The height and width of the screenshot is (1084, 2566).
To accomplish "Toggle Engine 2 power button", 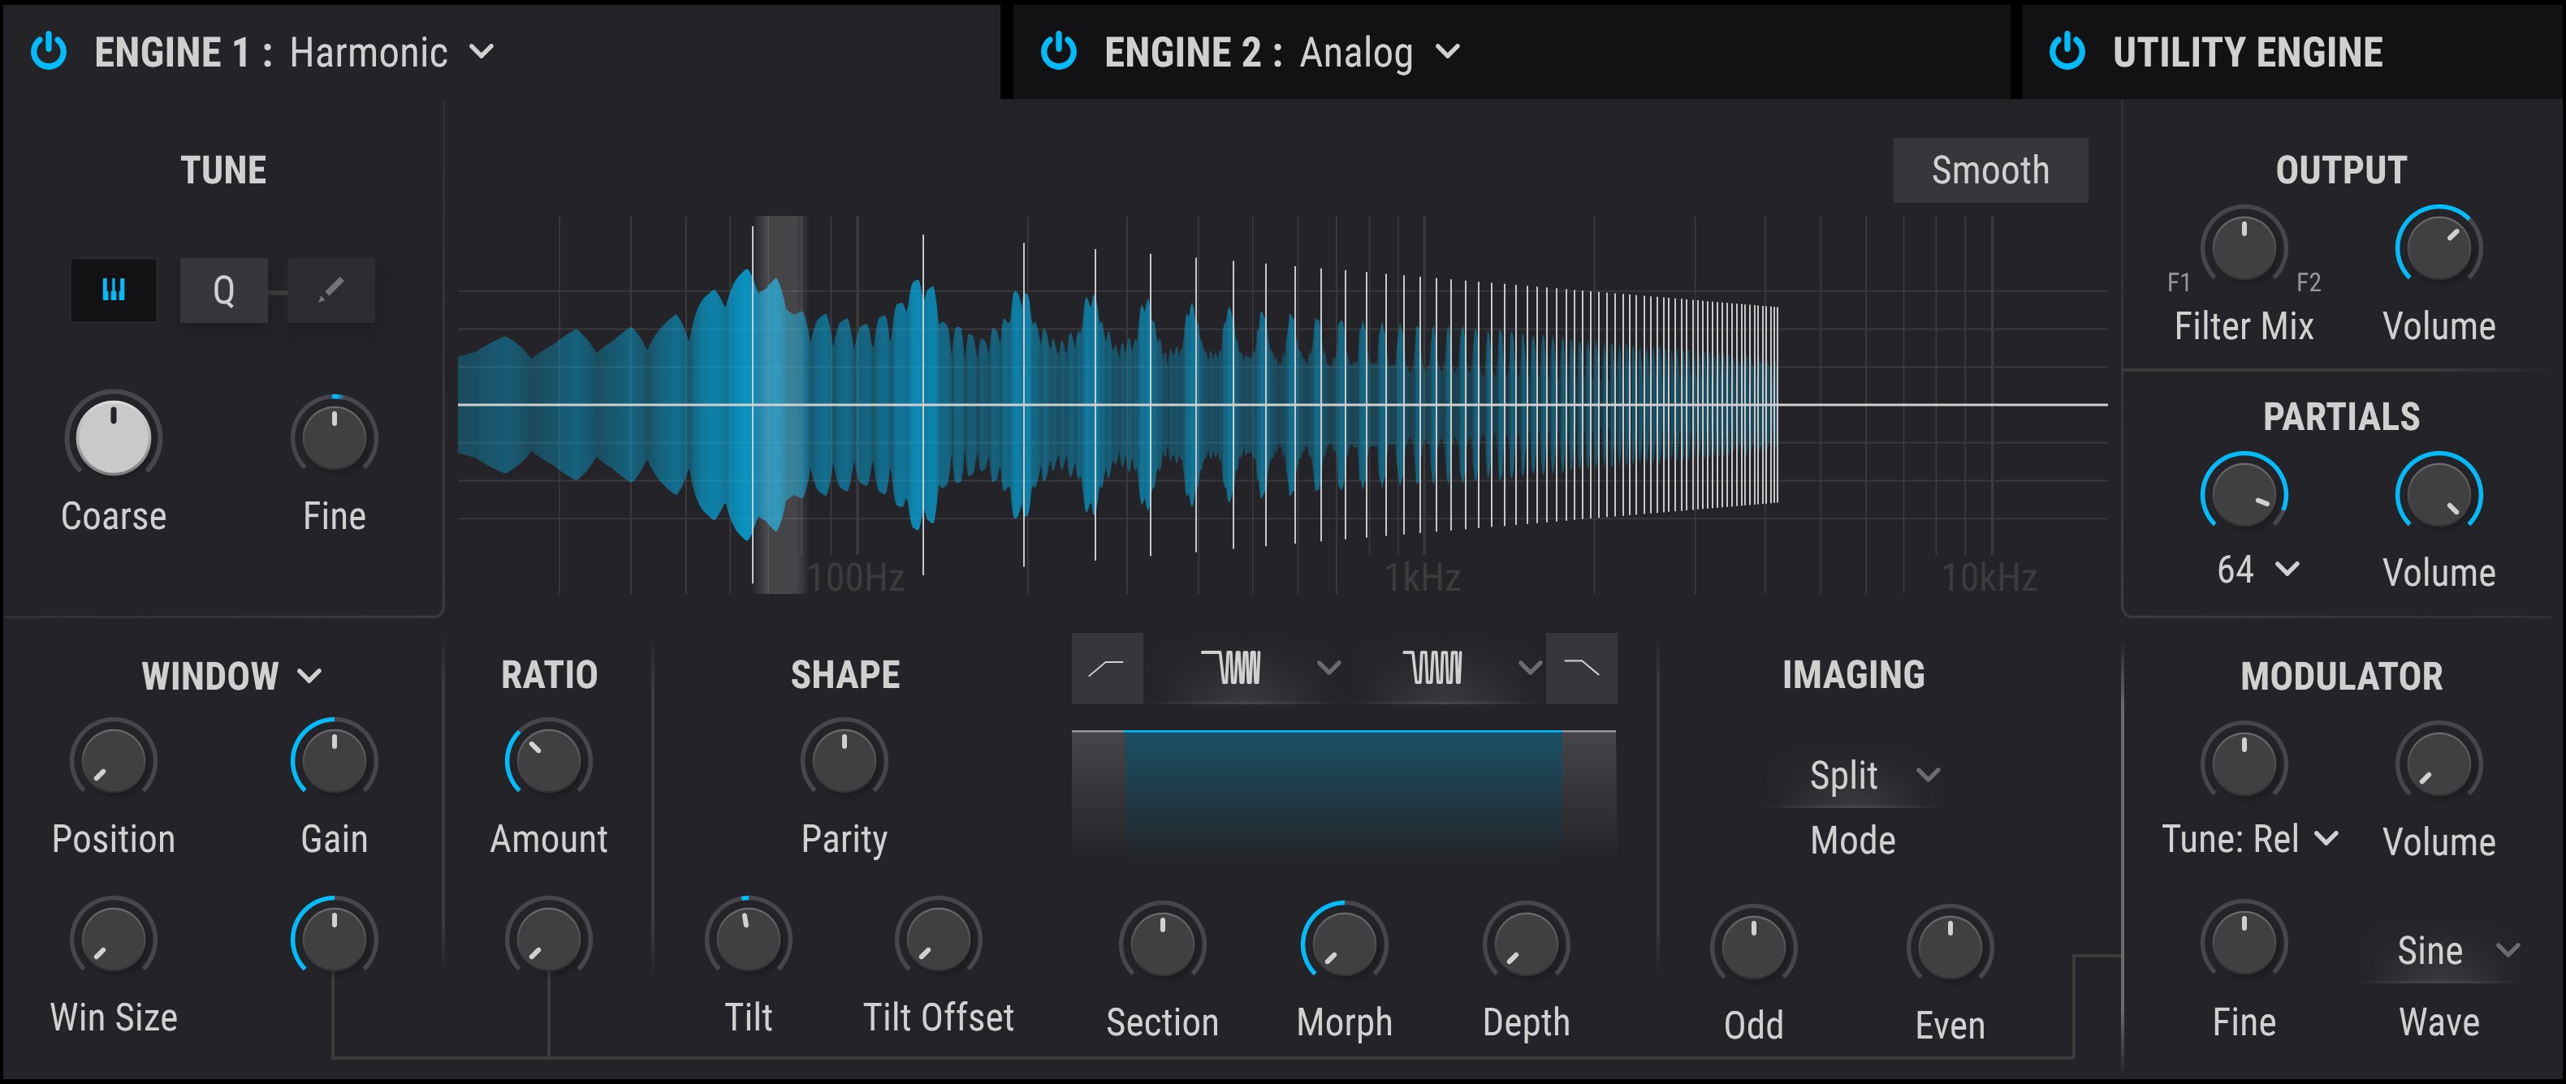I will (1058, 52).
